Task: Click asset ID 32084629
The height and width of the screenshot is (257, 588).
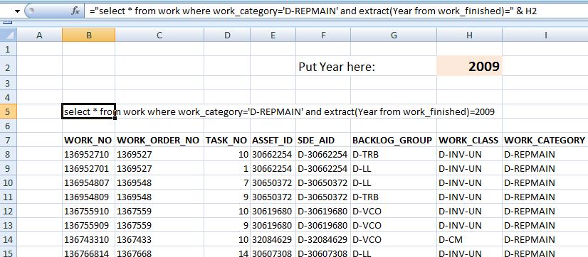Action: [x=273, y=239]
